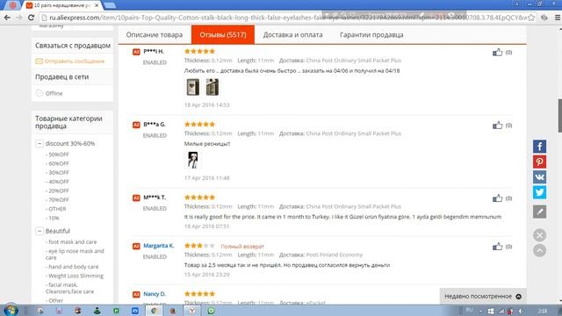Click the Полный возврат label
Image resolution: width=562 pixels, height=316 pixels.
(x=242, y=247)
